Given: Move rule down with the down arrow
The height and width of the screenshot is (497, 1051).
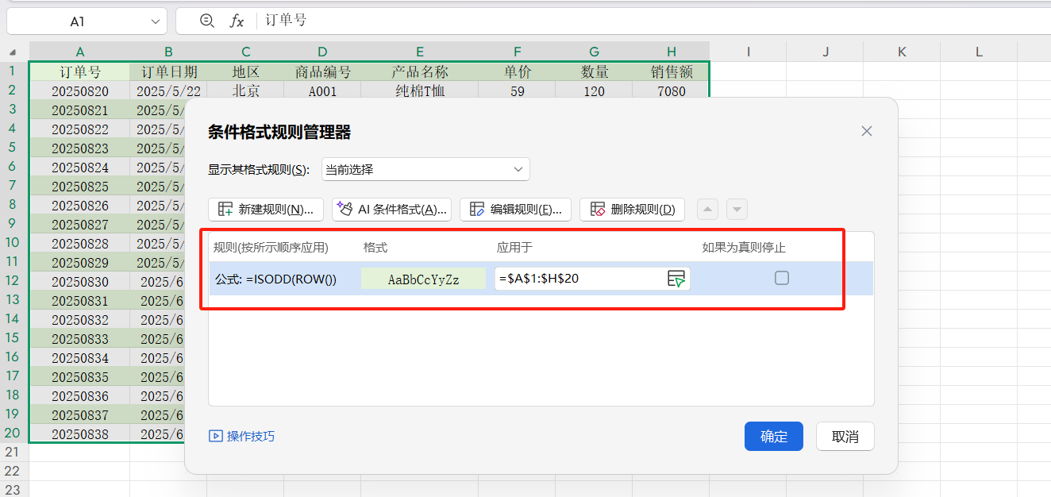Looking at the screenshot, I should coord(737,209).
